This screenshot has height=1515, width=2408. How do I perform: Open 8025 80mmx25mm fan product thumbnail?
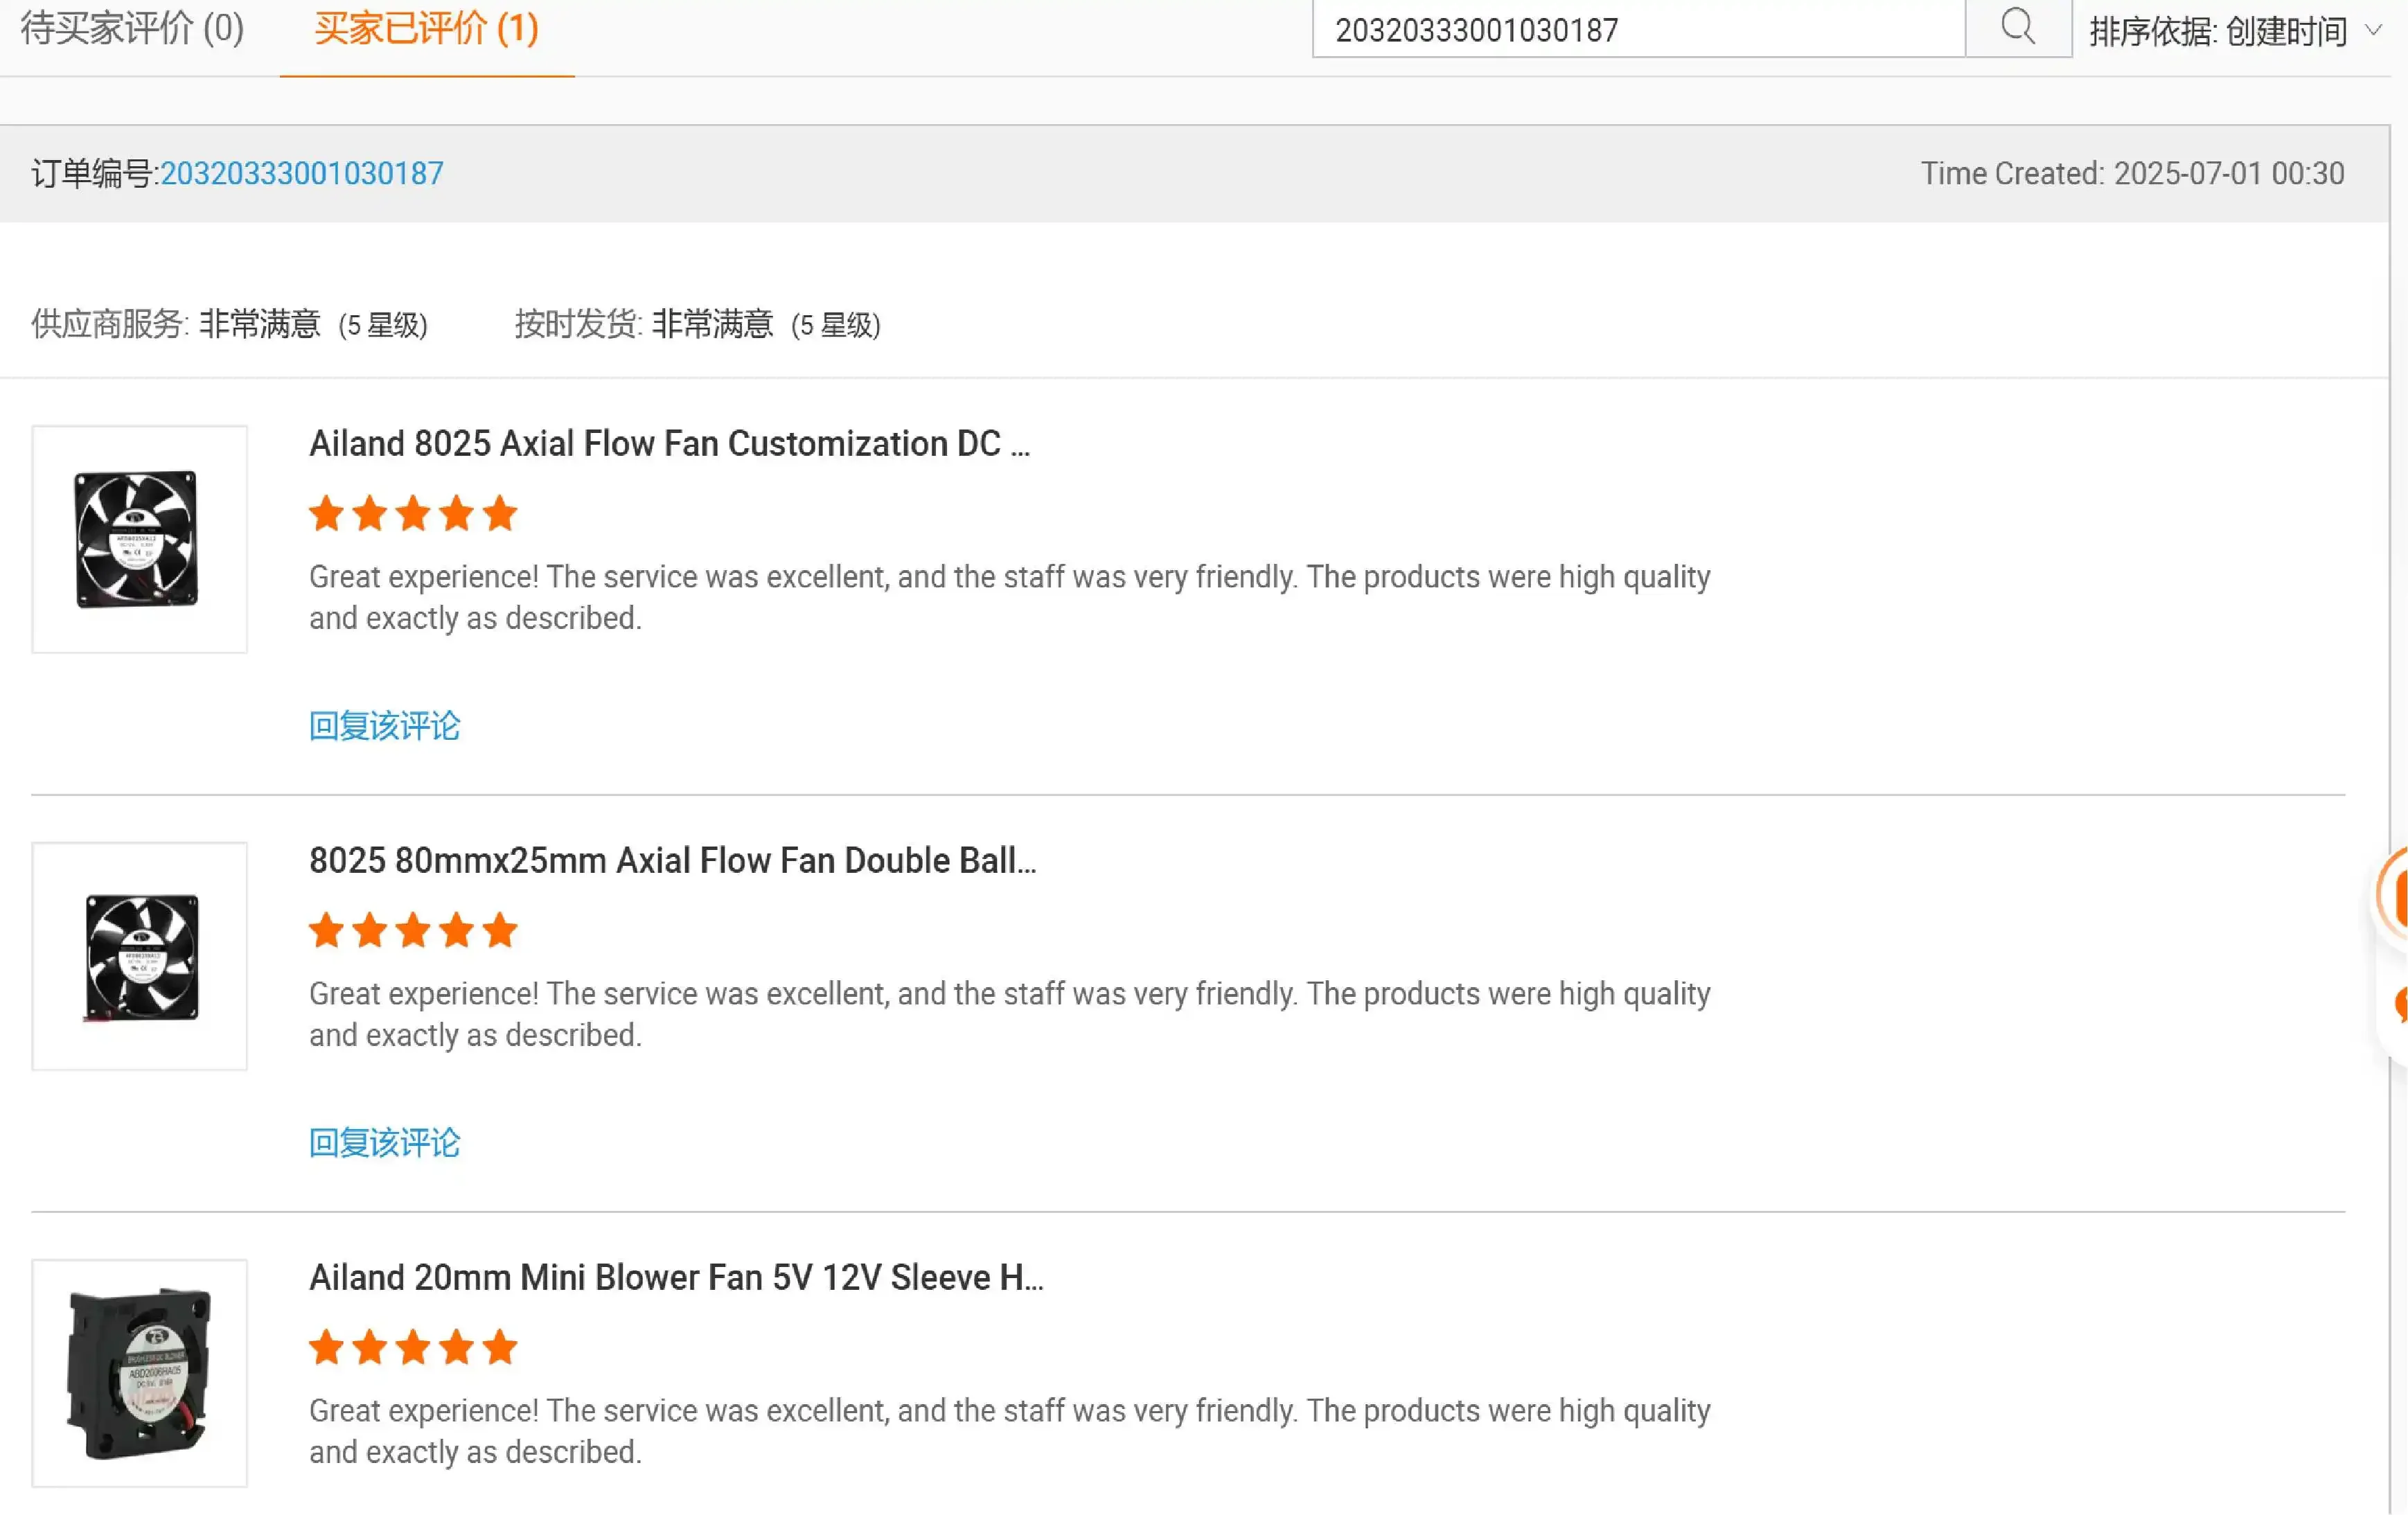click(x=139, y=957)
